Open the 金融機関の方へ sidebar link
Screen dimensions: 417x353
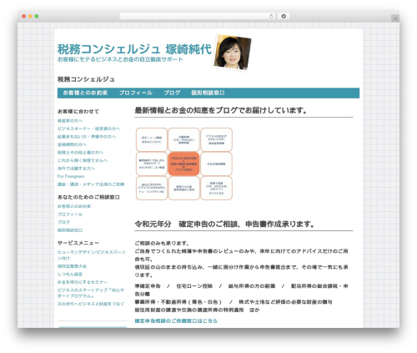click(72, 144)
